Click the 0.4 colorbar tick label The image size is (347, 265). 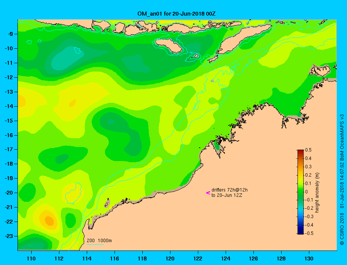[308, 158]
